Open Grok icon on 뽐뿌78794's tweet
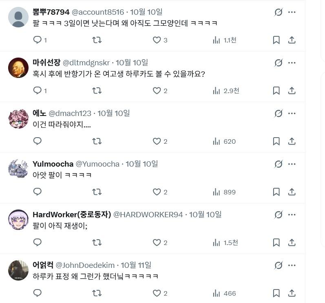The height and width of the screenshot is (303, 325). coord(279,12)
